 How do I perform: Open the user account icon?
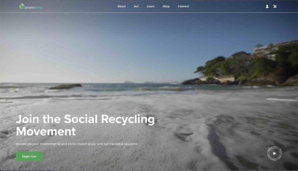point(267,7)
